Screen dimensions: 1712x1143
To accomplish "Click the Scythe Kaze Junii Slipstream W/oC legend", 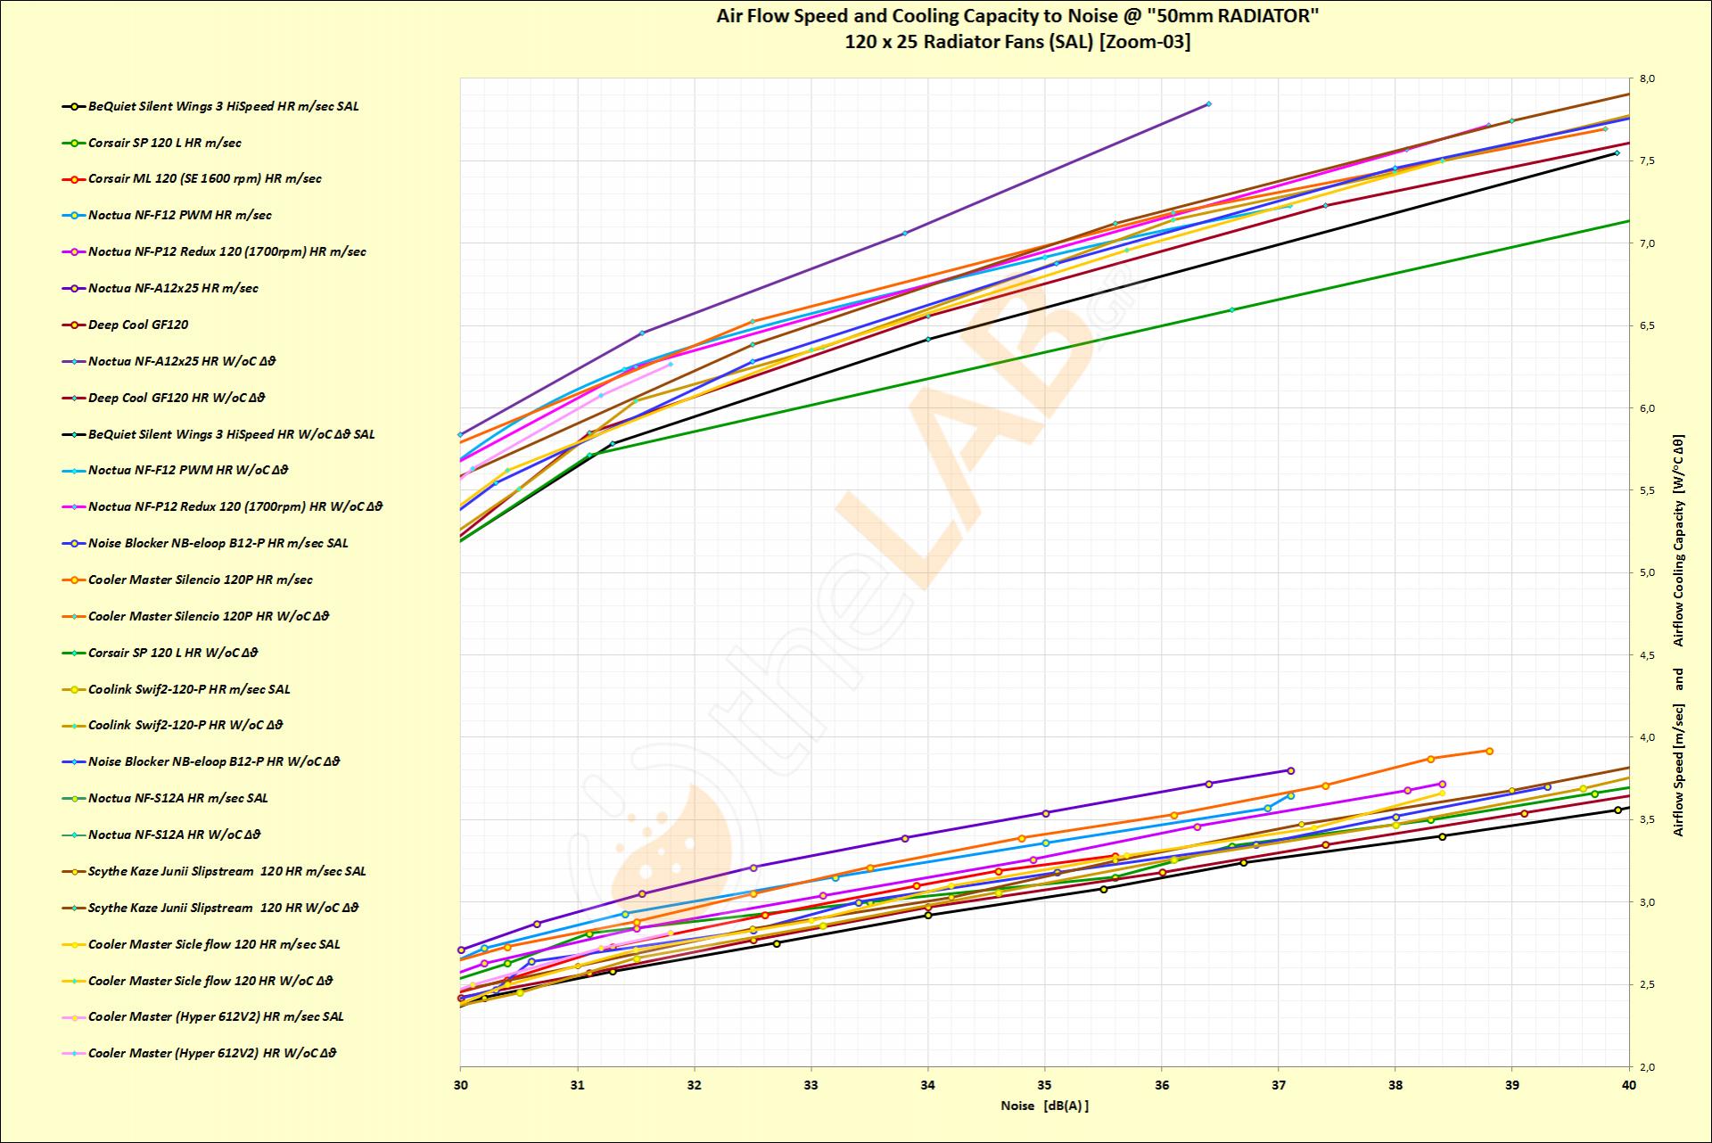I will click(223, 909).
